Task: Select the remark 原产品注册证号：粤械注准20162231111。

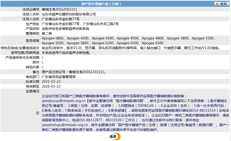Action: 74,72
